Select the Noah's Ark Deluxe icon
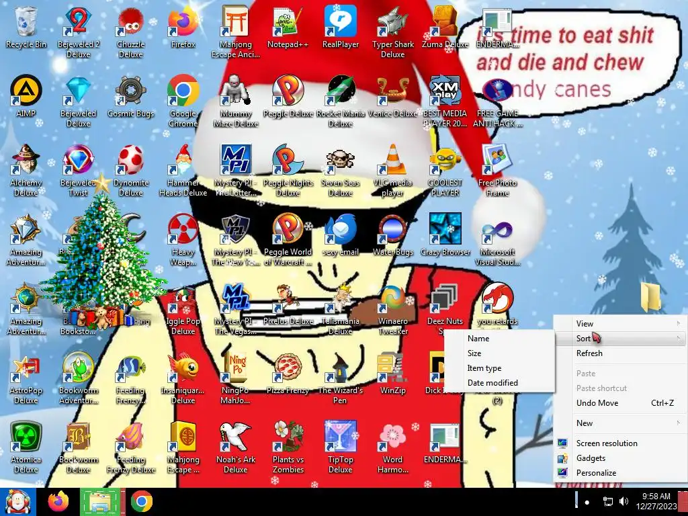This screenshot has height=516, width=688. point(236,448)
